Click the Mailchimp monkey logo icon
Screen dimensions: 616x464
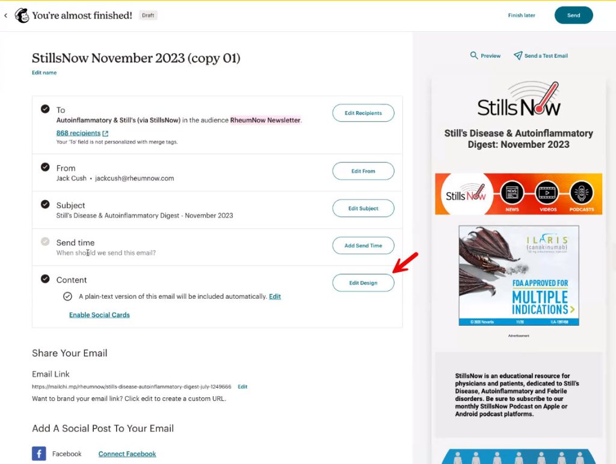tap(22, 16)
